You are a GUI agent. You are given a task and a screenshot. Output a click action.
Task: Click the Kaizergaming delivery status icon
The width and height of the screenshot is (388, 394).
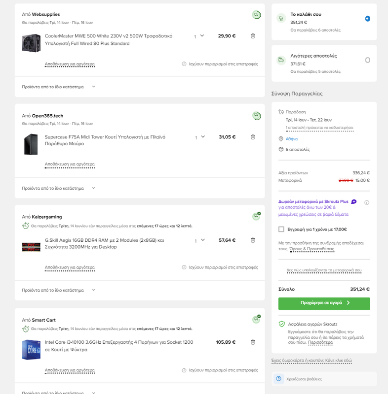pyautogui.click(x=256, y=216)
